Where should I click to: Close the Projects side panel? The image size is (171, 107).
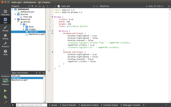[x=44, y=6]
